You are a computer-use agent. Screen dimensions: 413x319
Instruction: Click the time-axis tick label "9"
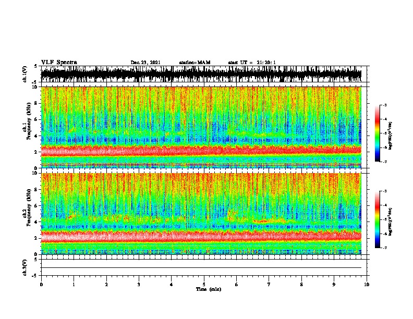pyautogui.click(x=334, y=285)
